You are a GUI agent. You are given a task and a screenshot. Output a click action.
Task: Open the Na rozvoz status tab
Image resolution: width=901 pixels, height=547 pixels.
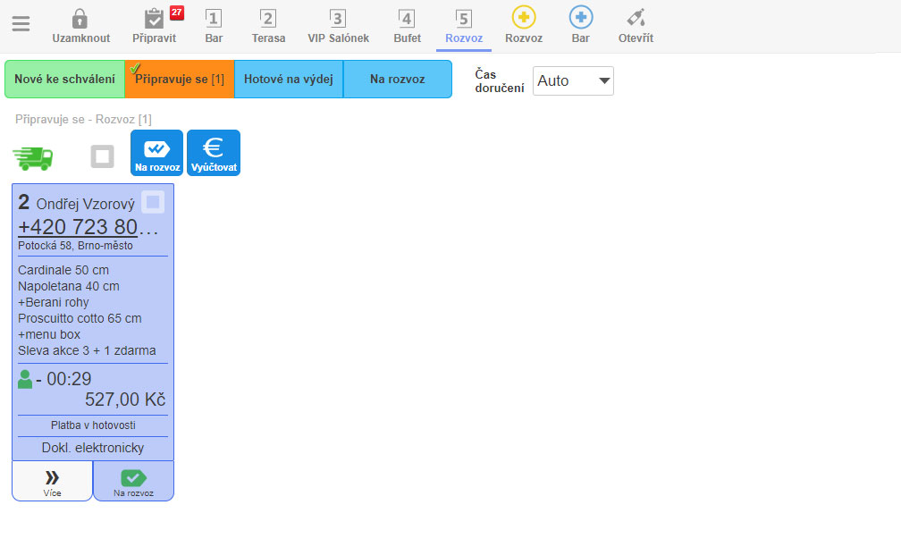(x=397, y=80)
